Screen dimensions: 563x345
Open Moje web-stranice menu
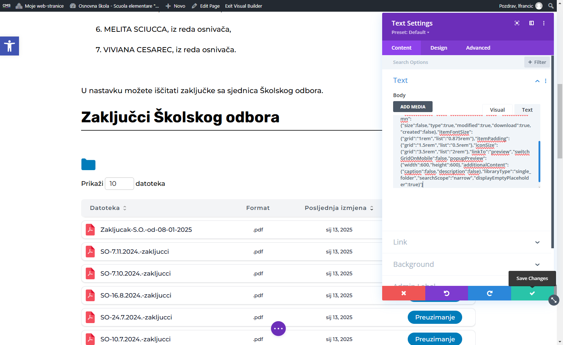point(39,6)
